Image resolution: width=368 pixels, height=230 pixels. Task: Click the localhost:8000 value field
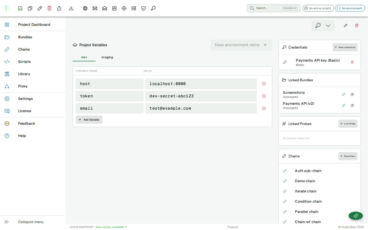tap(201, 84)
